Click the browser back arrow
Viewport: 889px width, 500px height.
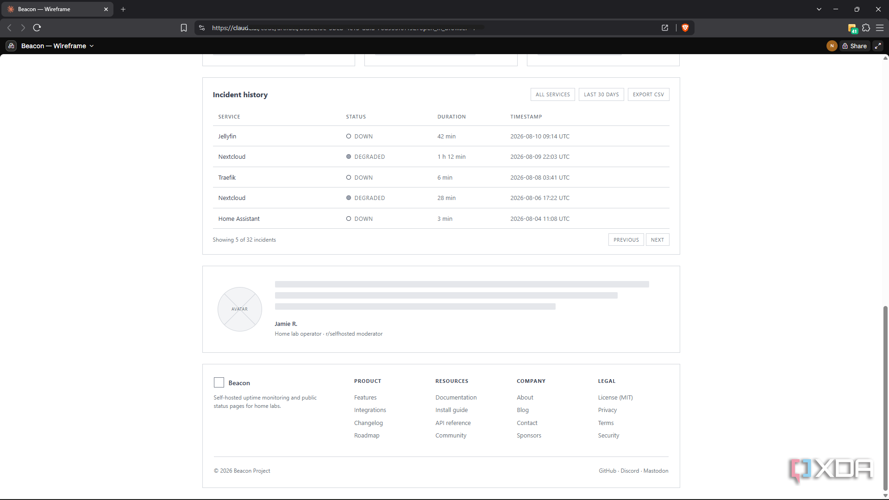point(9,28)
